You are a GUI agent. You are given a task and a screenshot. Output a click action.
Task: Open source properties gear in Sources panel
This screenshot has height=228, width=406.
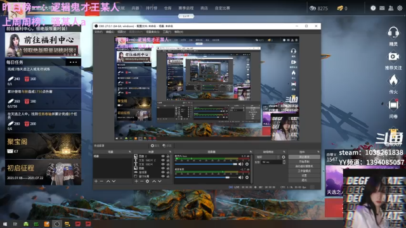click(147, 182)
